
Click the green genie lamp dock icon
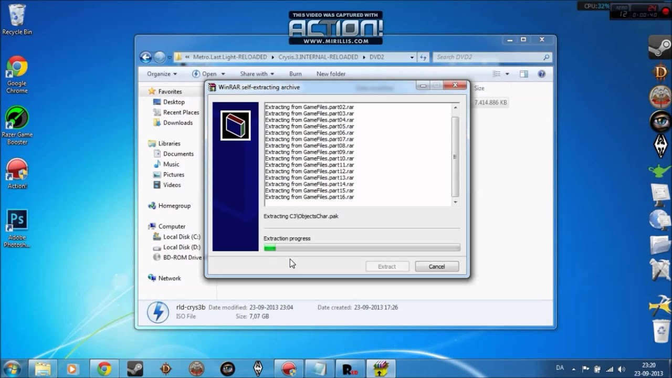[x=660, y=171]
